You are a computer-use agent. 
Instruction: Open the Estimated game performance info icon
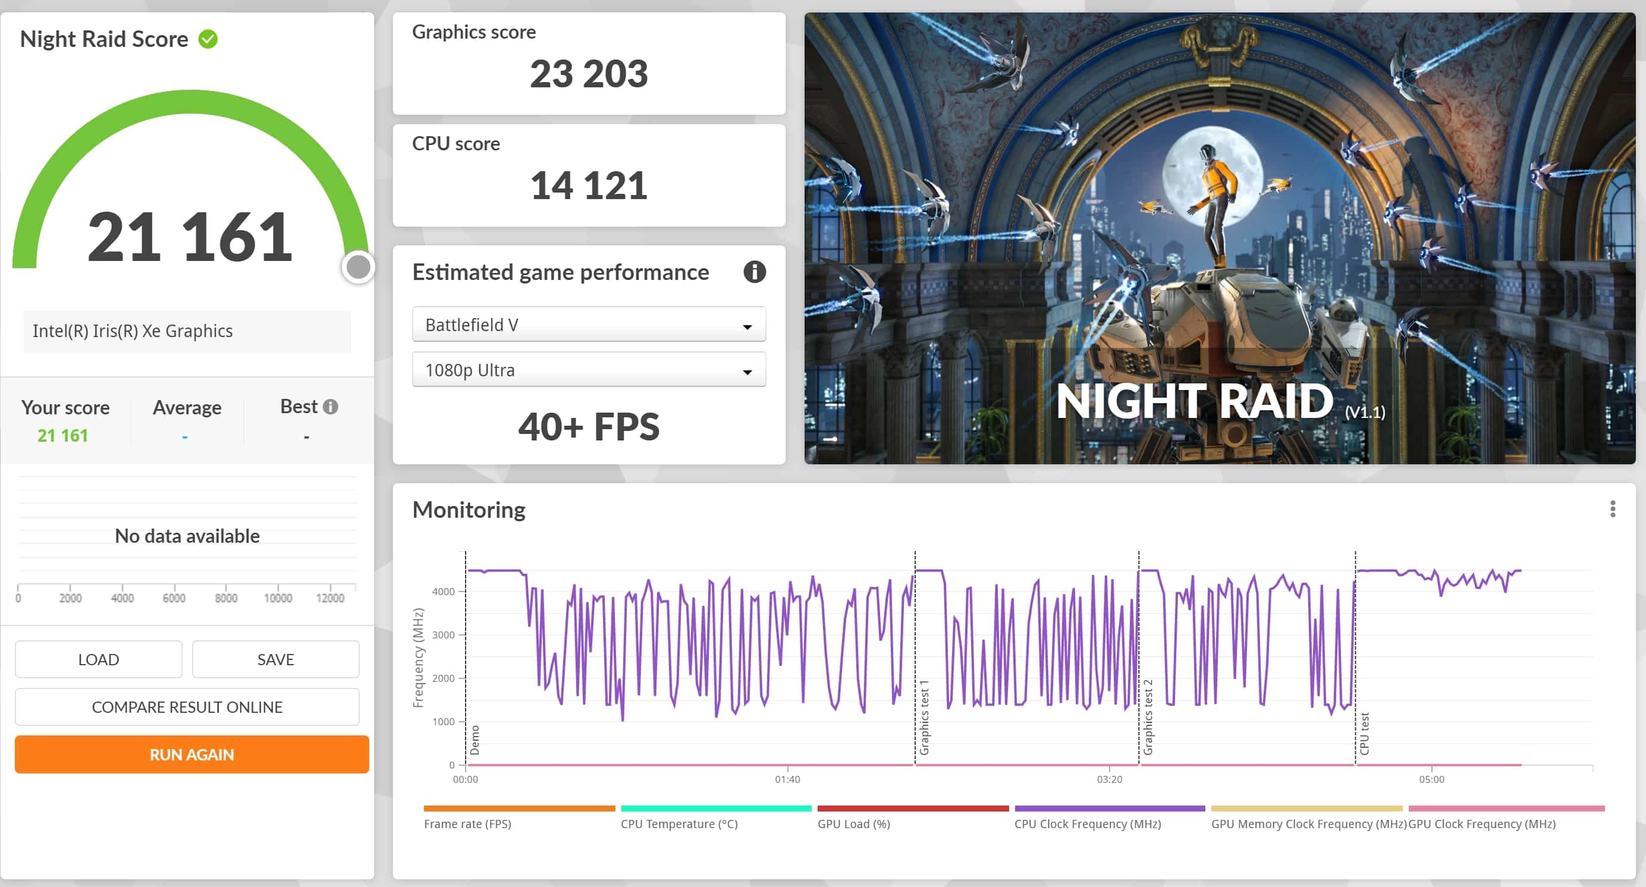754,272
